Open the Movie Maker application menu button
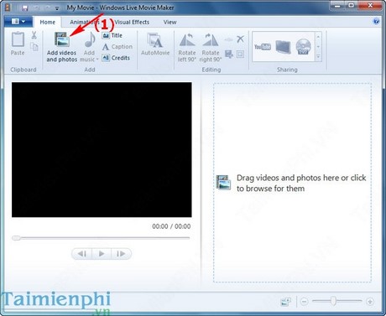The width and height of the screenshot is (386, 316). [18, 22]
